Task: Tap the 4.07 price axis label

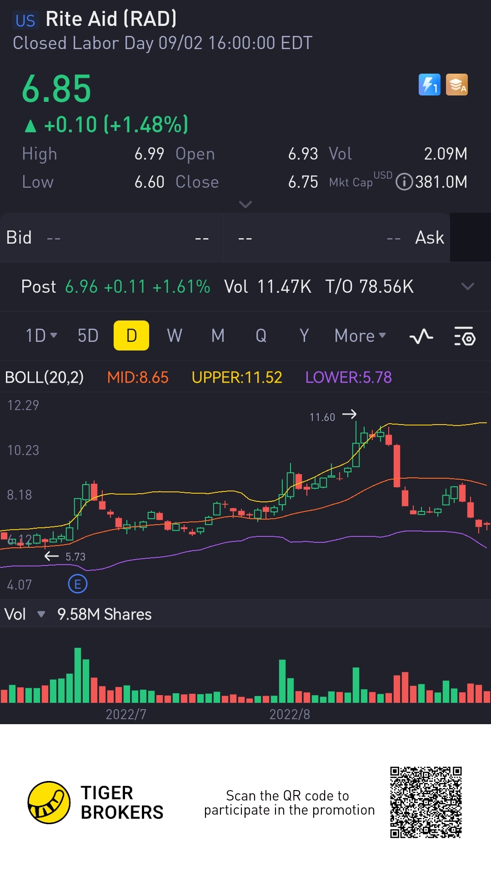Action: [20, 585]
